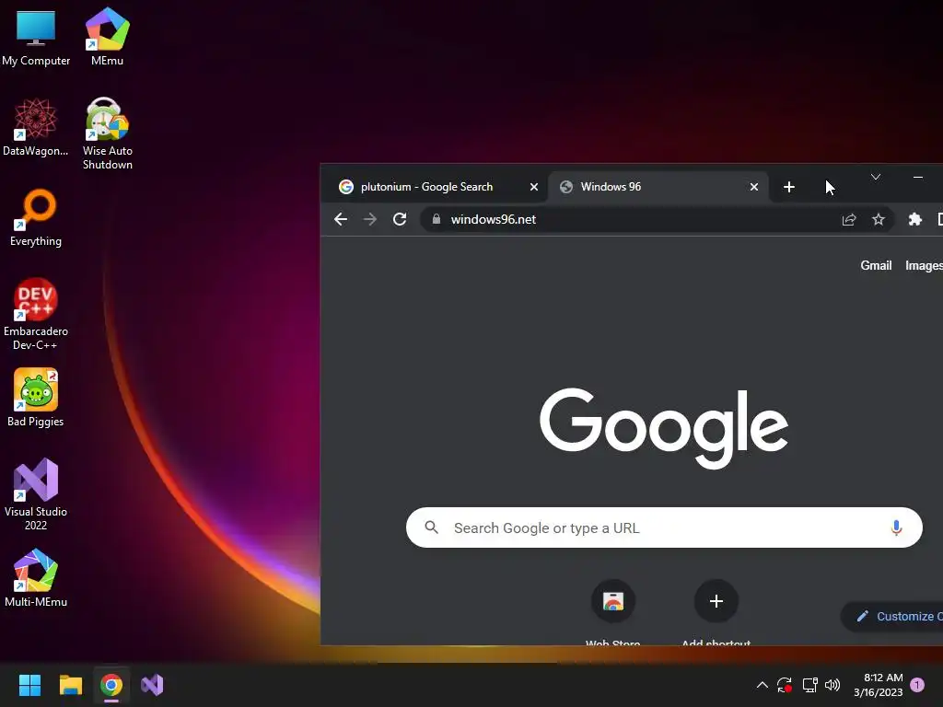Open the volume control in tray
The height and width of the screenshot is (707, 943).
832,685
